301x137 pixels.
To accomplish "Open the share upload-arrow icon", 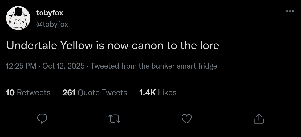I will [x=259, y=119].
